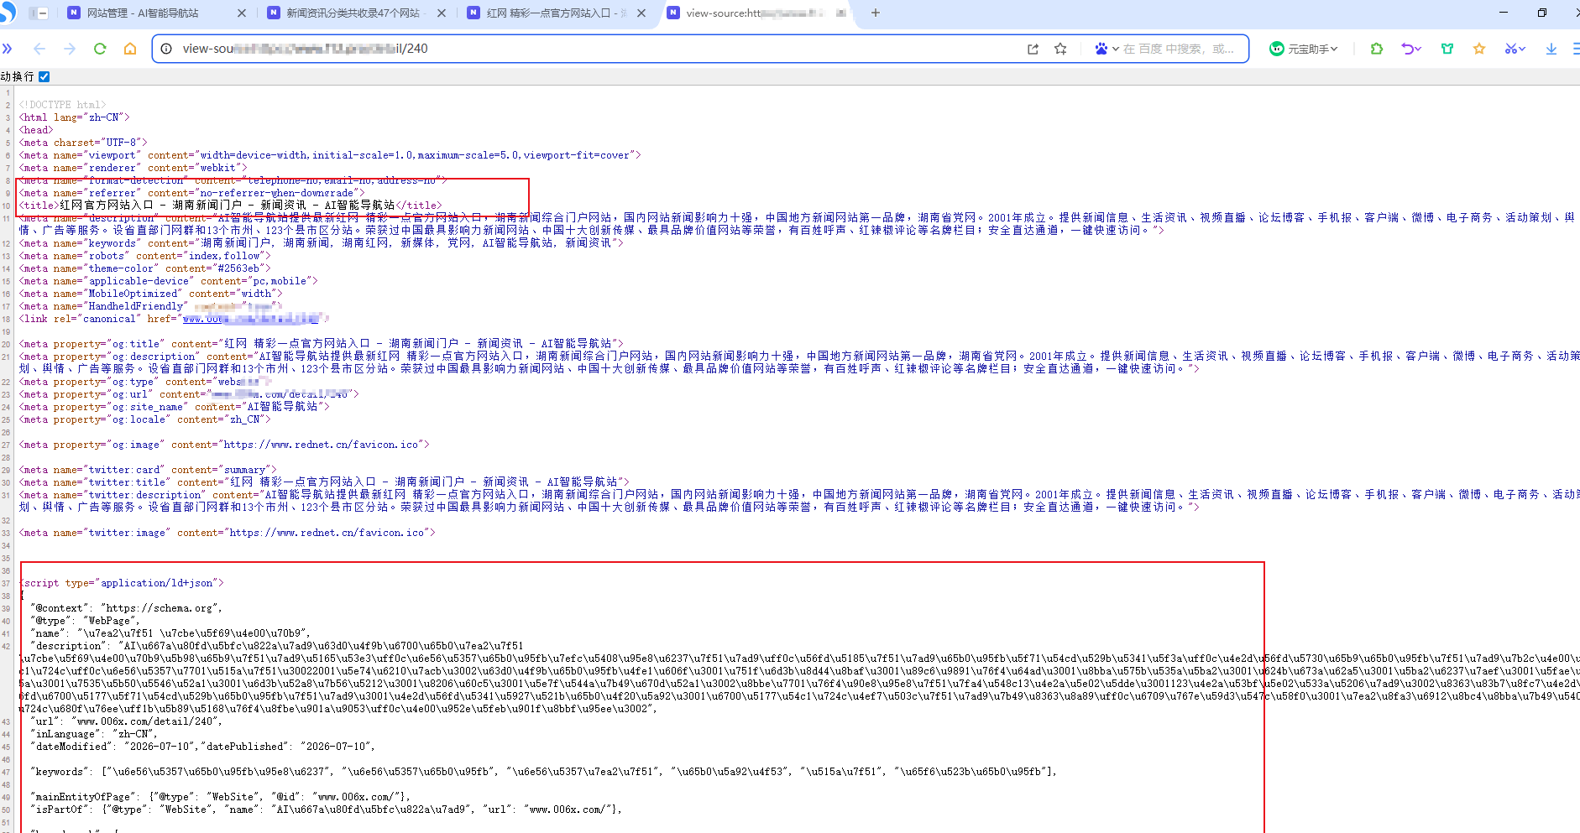Screen dimensions: 1580x833
Task: Click the meta renderer webkit line
Action: (133, 168)
